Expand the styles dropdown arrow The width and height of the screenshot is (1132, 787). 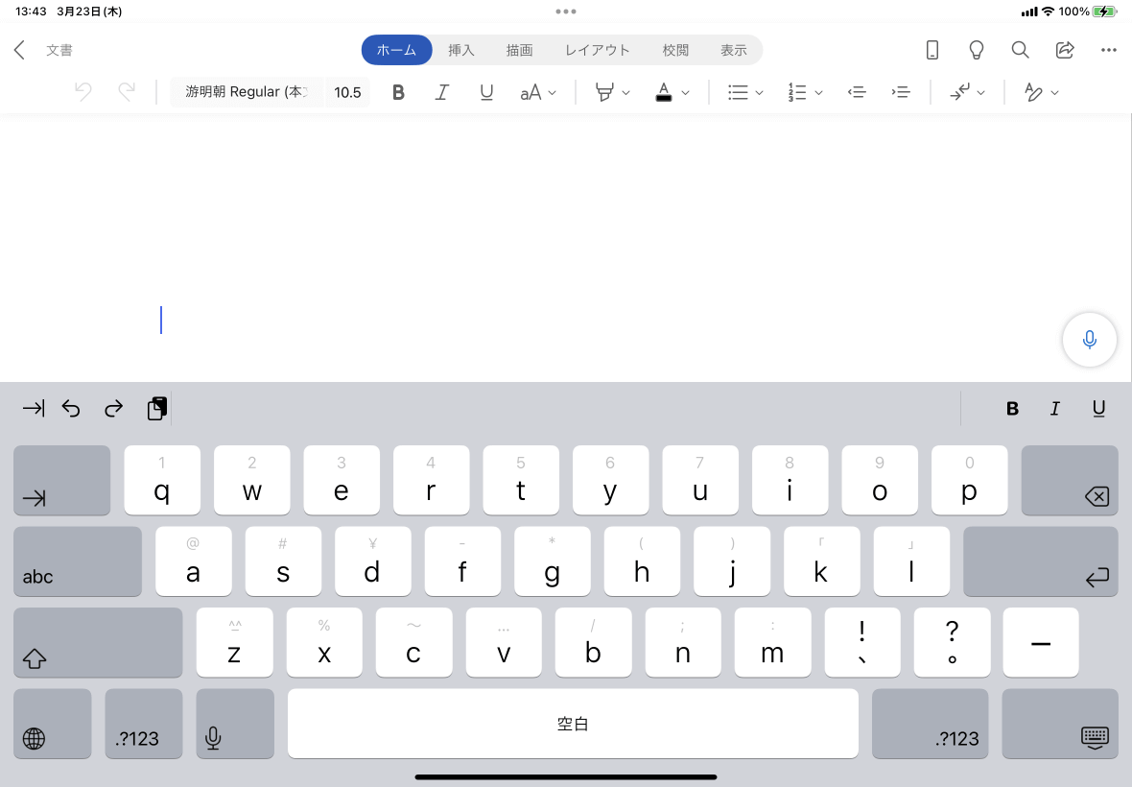(x=1054, y=93)
